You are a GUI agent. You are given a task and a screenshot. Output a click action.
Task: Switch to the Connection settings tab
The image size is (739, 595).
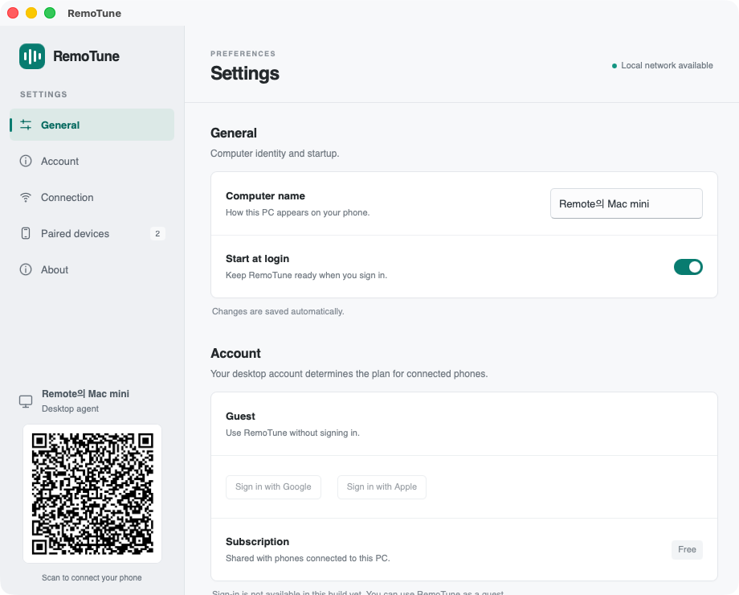(x=92, y=197)
